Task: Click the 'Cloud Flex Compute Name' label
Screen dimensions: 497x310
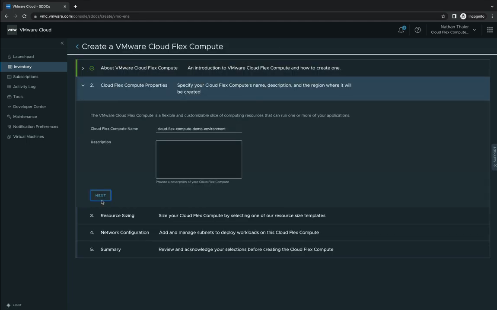Action: (x=114, y=129)
